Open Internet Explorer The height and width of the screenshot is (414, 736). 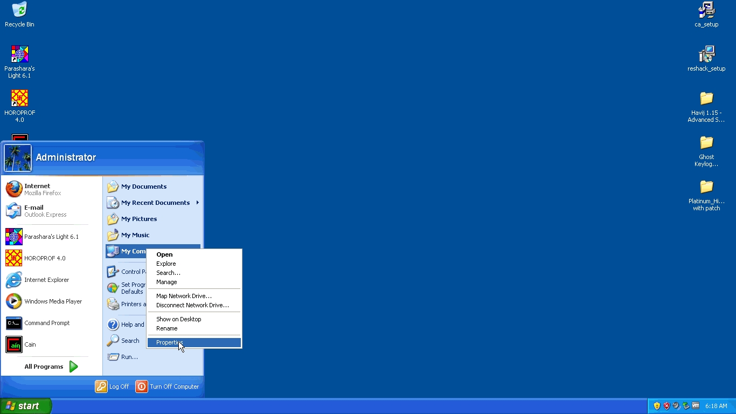46,280
